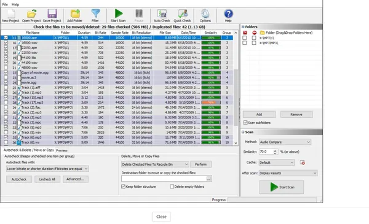Click the Similarity 70.0 input field
This screenshot has width=369, height=224.
(x=266, y=152)
